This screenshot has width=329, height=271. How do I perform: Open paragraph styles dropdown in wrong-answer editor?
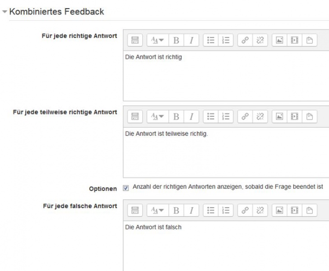click(x=157, y=210)
